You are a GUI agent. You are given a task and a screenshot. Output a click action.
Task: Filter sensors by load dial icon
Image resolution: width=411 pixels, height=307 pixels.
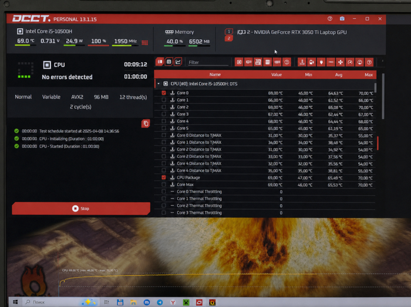[x=359, y=62]
